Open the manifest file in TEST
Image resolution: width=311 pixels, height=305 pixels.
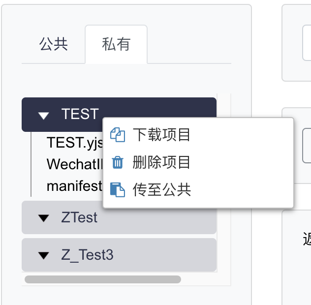pyautogui.click(x=74, y=186)
